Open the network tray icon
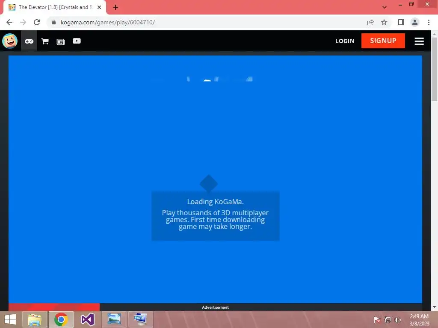 (x=388, y=319)
